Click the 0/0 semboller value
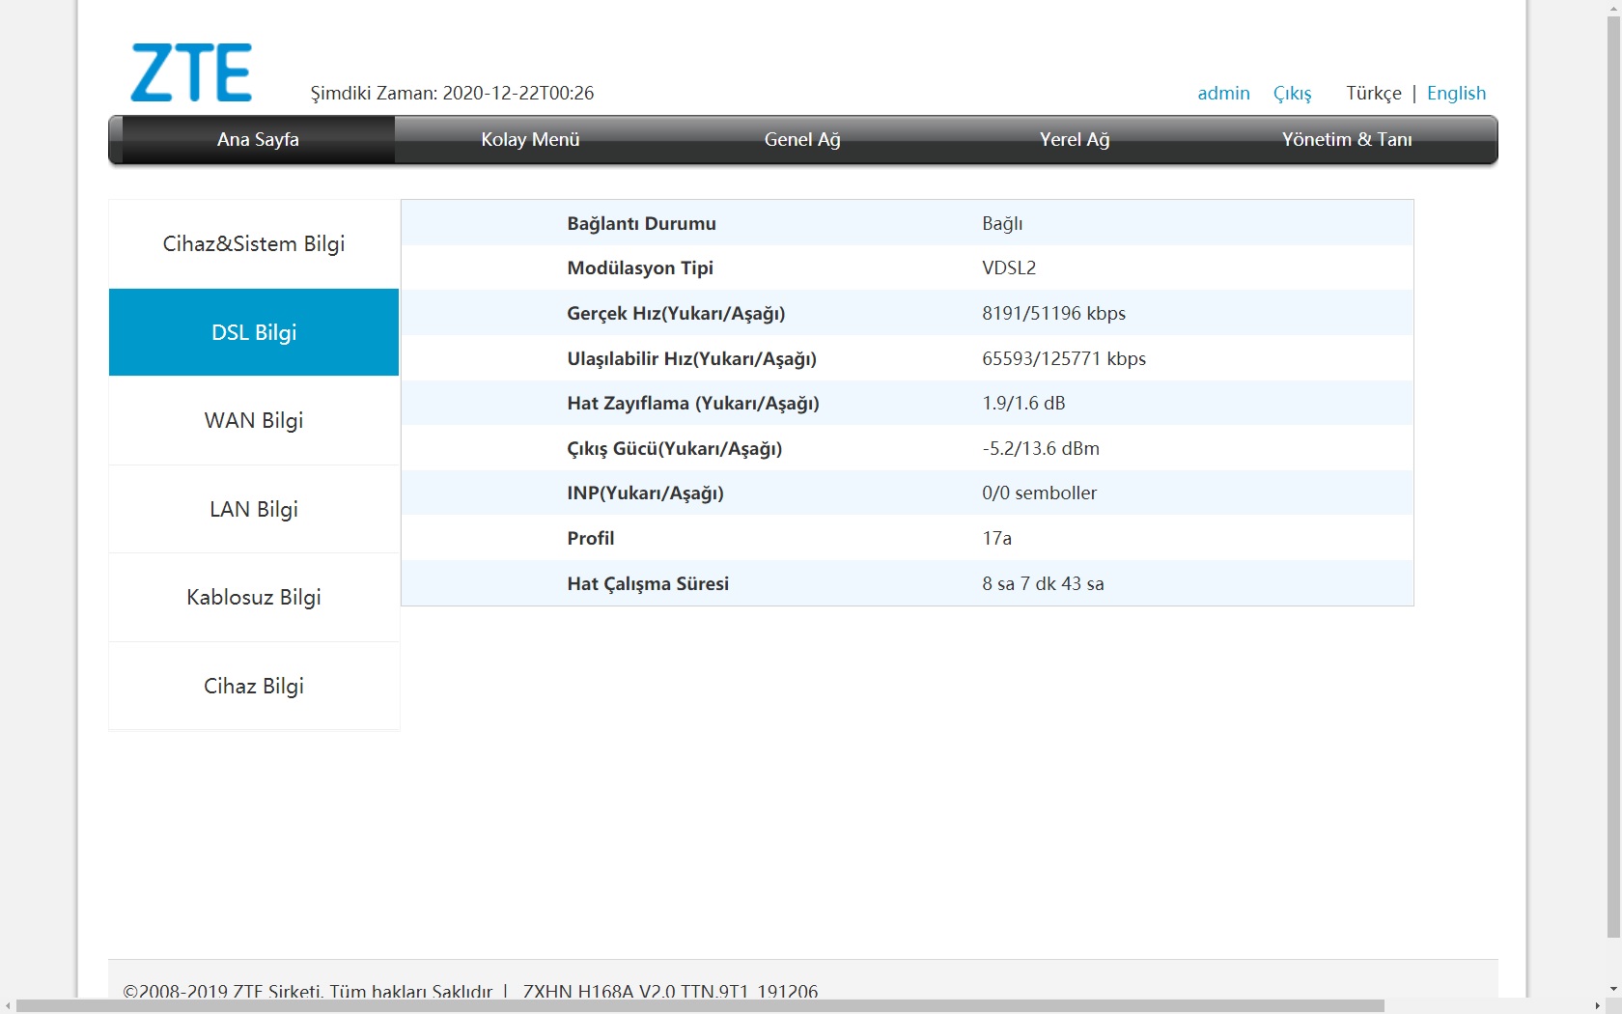Viewport: 1622px width, 1014px height. point(1039,493)
